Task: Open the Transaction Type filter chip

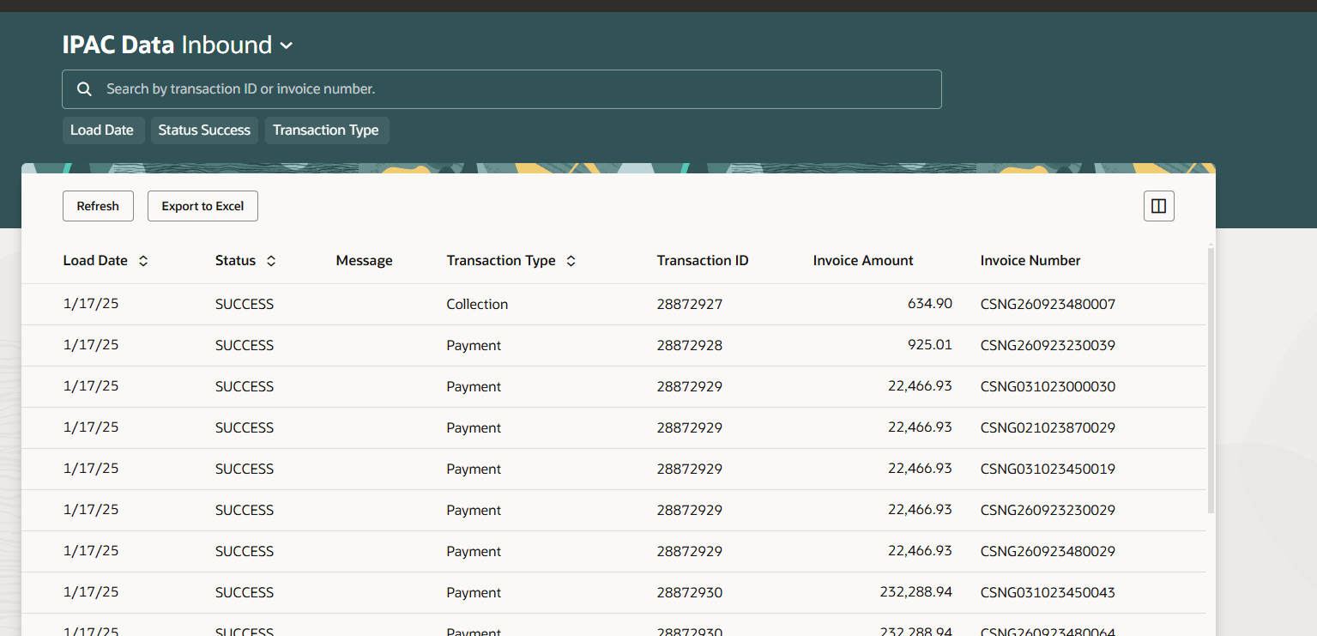Action: click(326, 130)
